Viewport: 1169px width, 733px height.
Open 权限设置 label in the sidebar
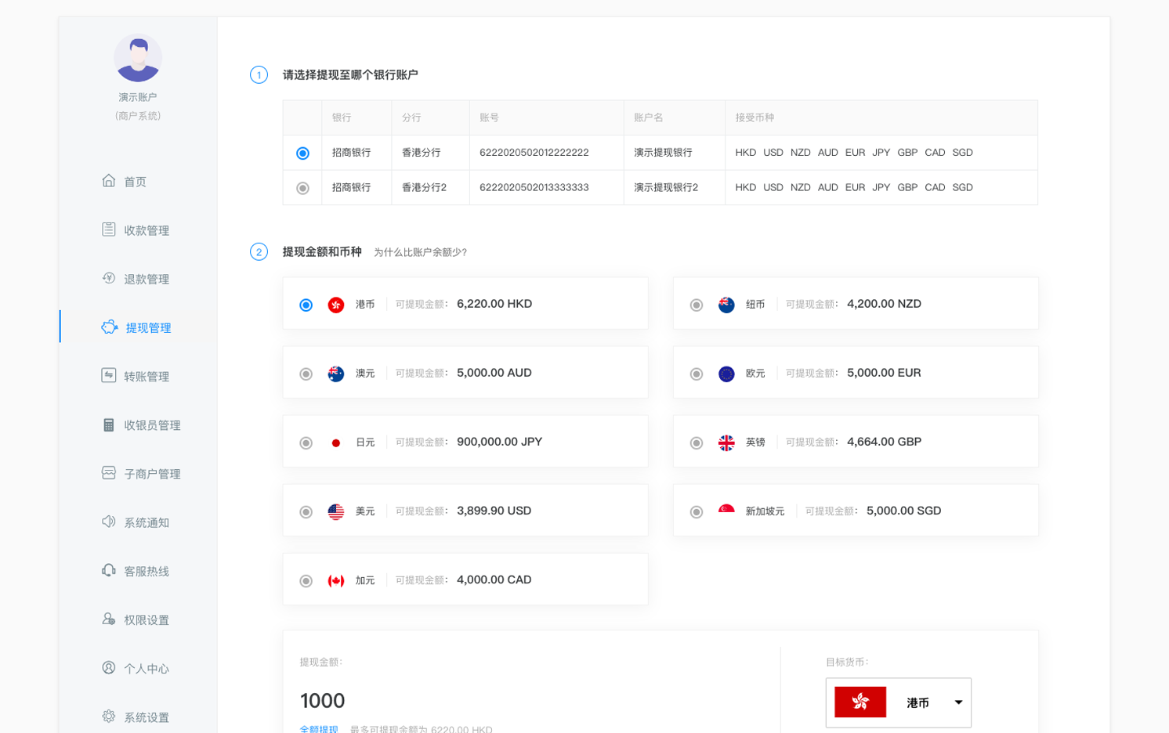click(x=147, y=619)
